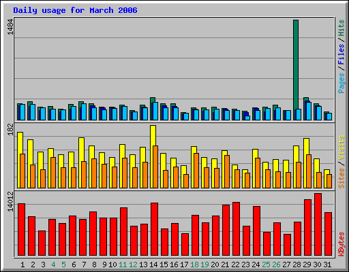349x272 pixels.
Task: Click day label 8 on the axis
Action: tap(94, 265)
